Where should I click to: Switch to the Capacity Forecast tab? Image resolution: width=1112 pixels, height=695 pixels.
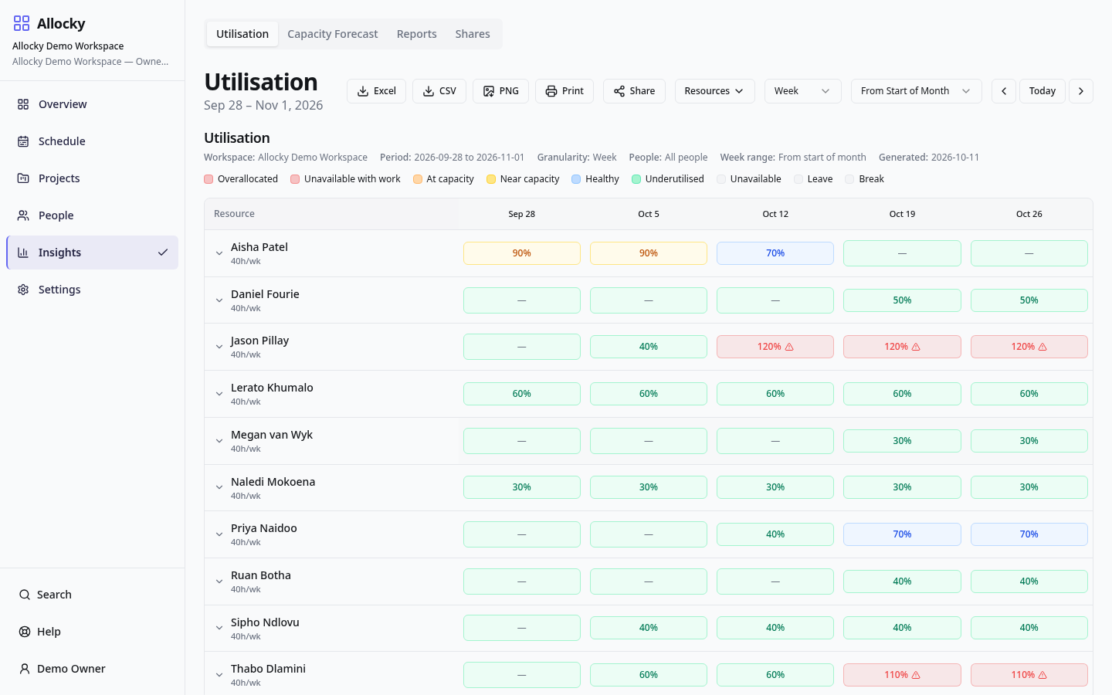pyautogui.click(x=333, y=34)
